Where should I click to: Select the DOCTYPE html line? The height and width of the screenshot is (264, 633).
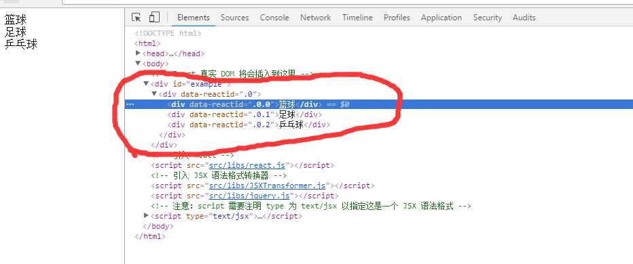[168, 33]
